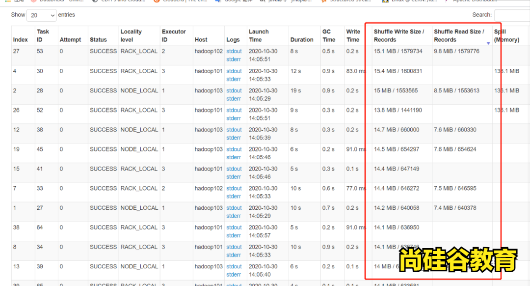Open stderr log for Task ID 64

(234, 236)
